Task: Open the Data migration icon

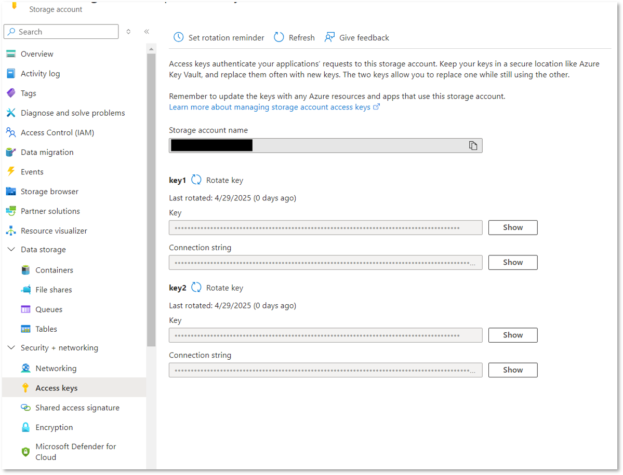Action: click(x=11, y=152)
